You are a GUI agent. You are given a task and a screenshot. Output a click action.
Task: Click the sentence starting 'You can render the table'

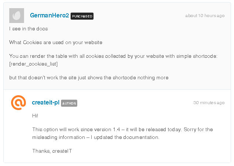pos(113,56)
